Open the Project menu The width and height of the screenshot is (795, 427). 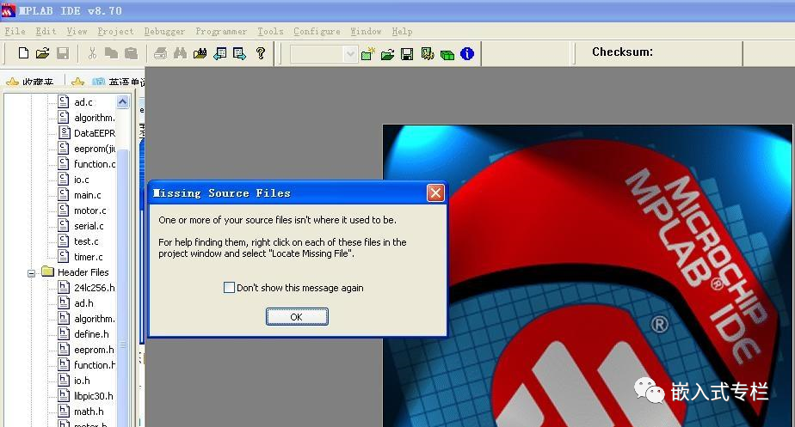115,32
